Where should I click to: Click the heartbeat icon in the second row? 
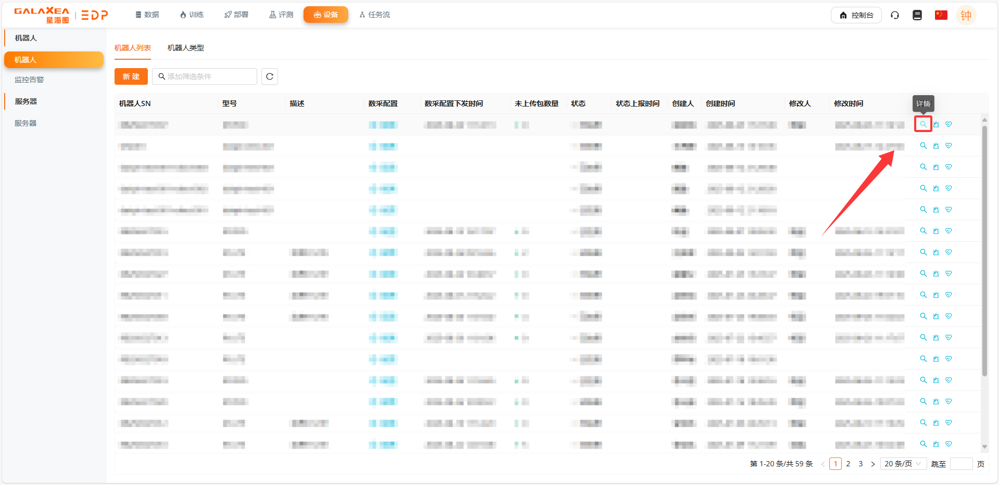tap(949, 146)
